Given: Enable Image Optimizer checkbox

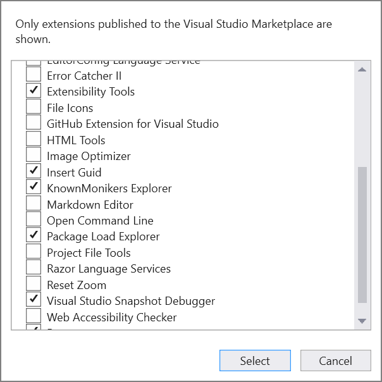Looking at the screenshot, I should tap(34, 154).
